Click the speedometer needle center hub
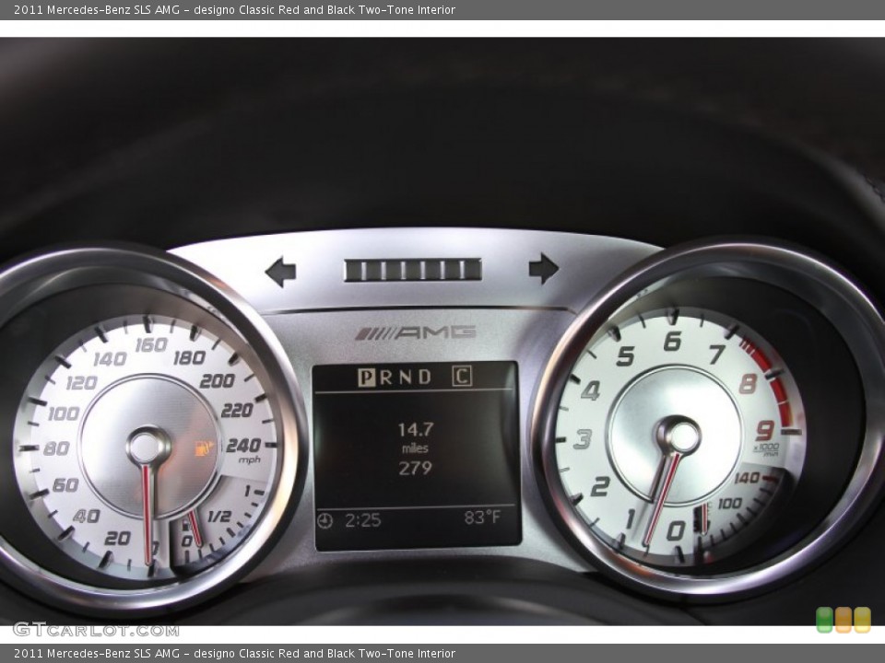The height and width of the screenshot is (663, 885). (x=147, y=446)
